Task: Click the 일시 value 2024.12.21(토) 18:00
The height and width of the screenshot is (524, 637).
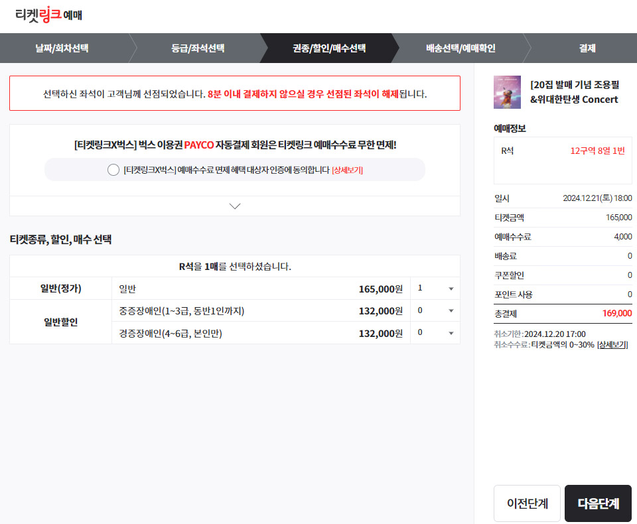Action: [597, 198]
